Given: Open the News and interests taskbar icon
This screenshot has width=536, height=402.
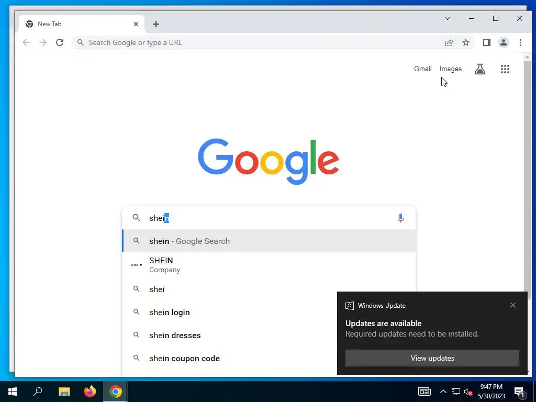Looking at the screenshot, I should 424,392.
